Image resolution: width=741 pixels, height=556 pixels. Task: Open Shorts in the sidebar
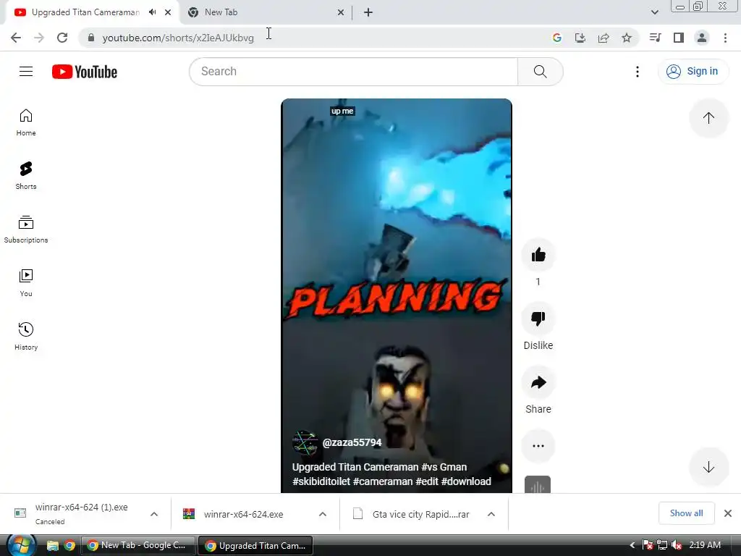[x=26, y=176]
